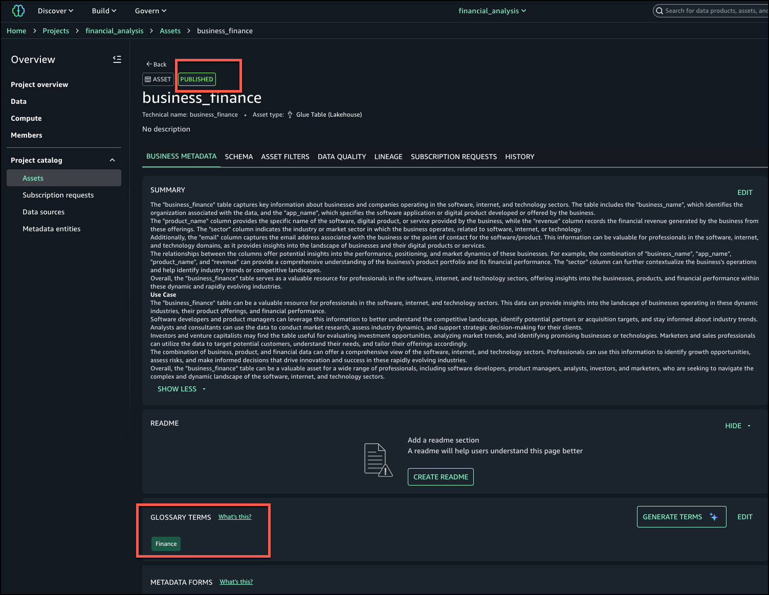This screenshot has height=595, width=769.
Task: Collapse the summary with Show Less
Action: [x=181, y=389]
